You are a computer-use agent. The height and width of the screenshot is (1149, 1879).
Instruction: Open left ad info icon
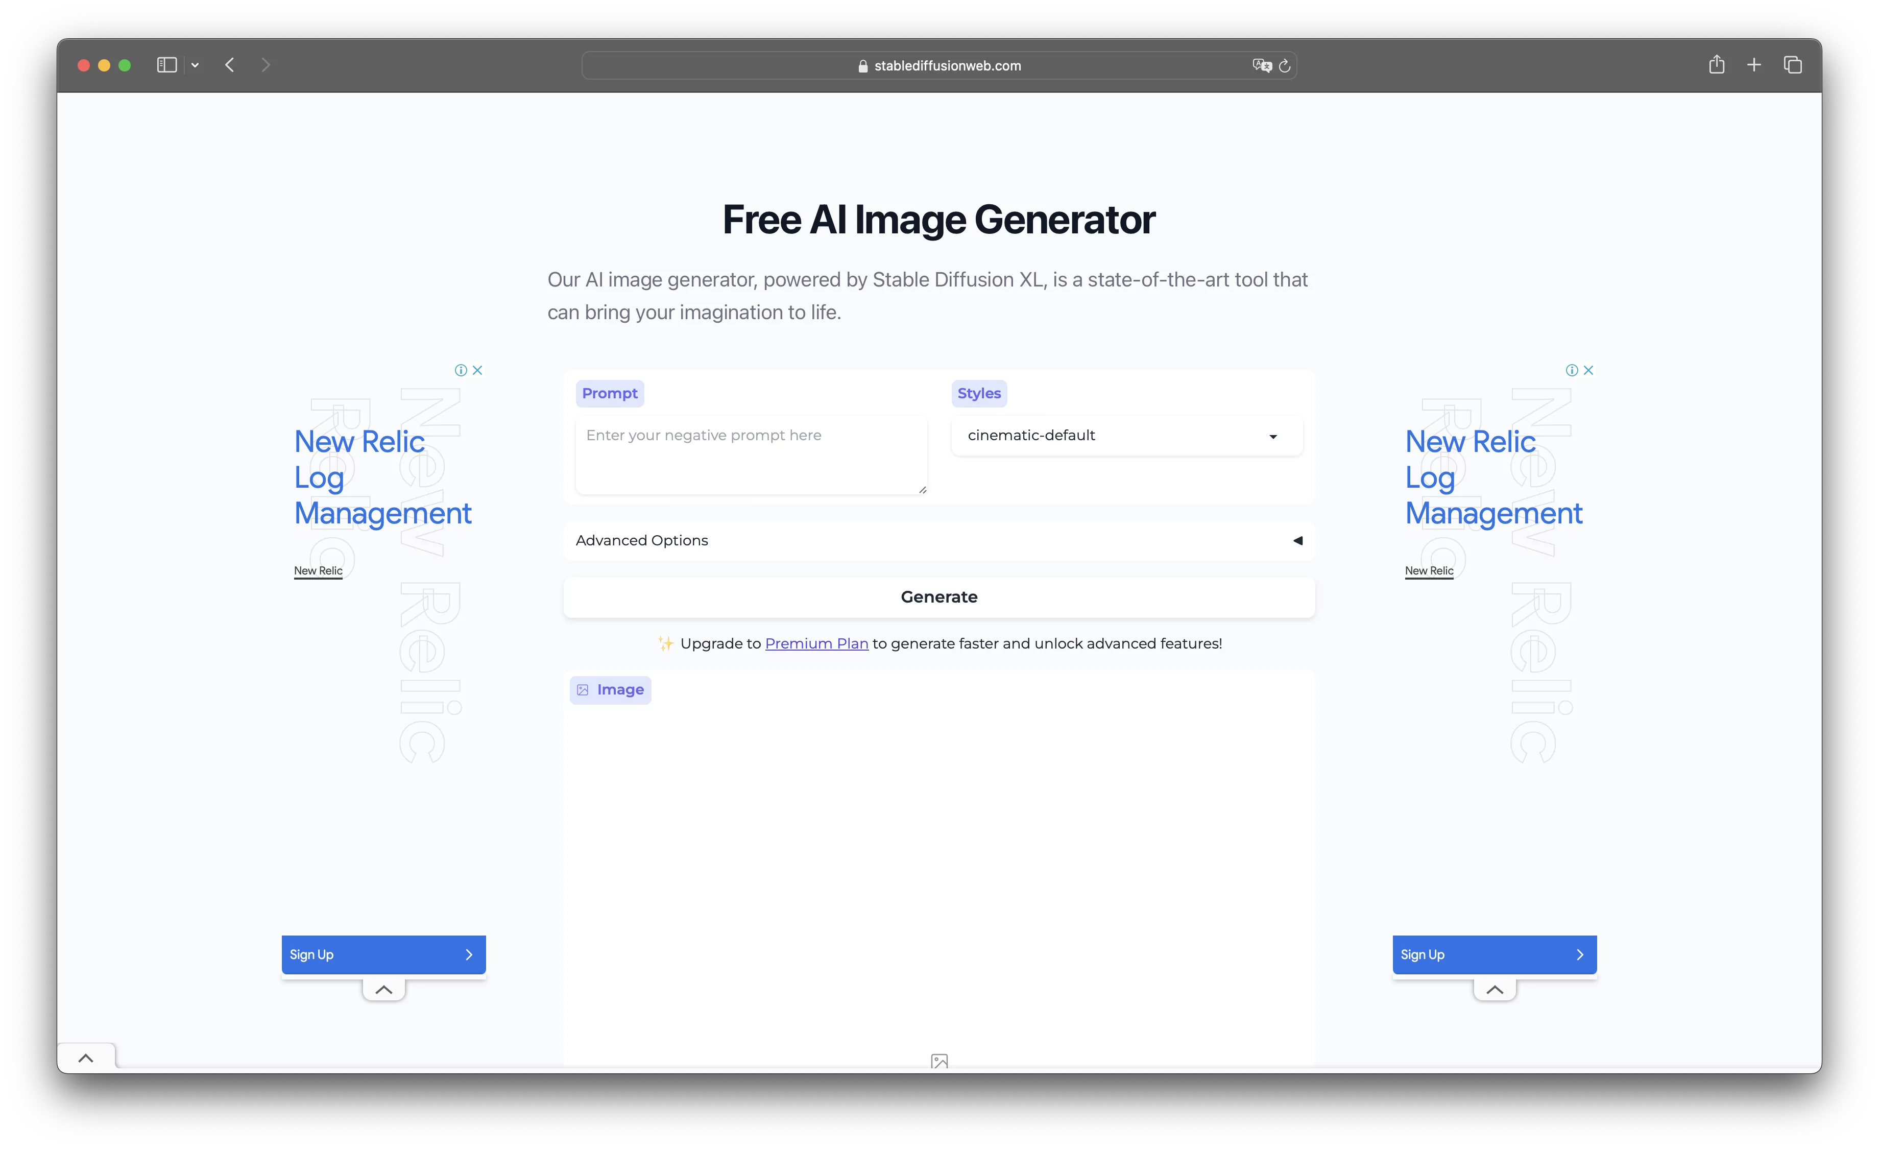point(461,371)
